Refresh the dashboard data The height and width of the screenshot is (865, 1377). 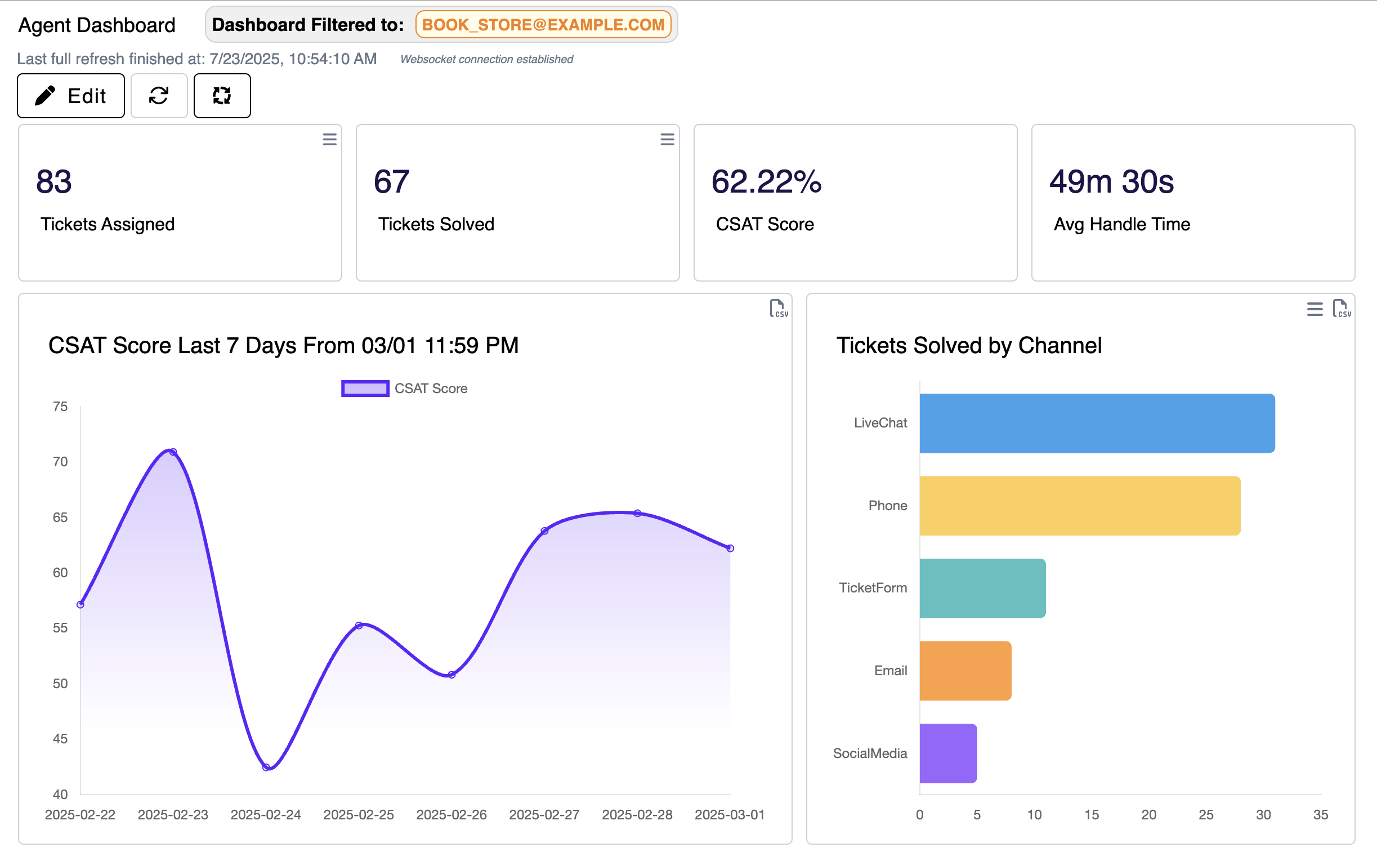(x=159, y=96)
